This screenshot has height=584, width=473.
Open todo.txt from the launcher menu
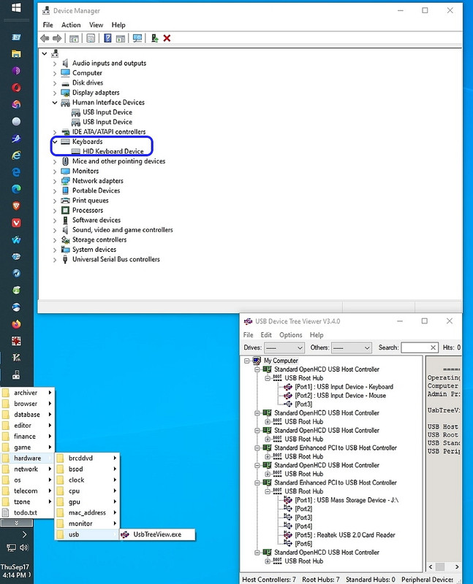point(26,513)
